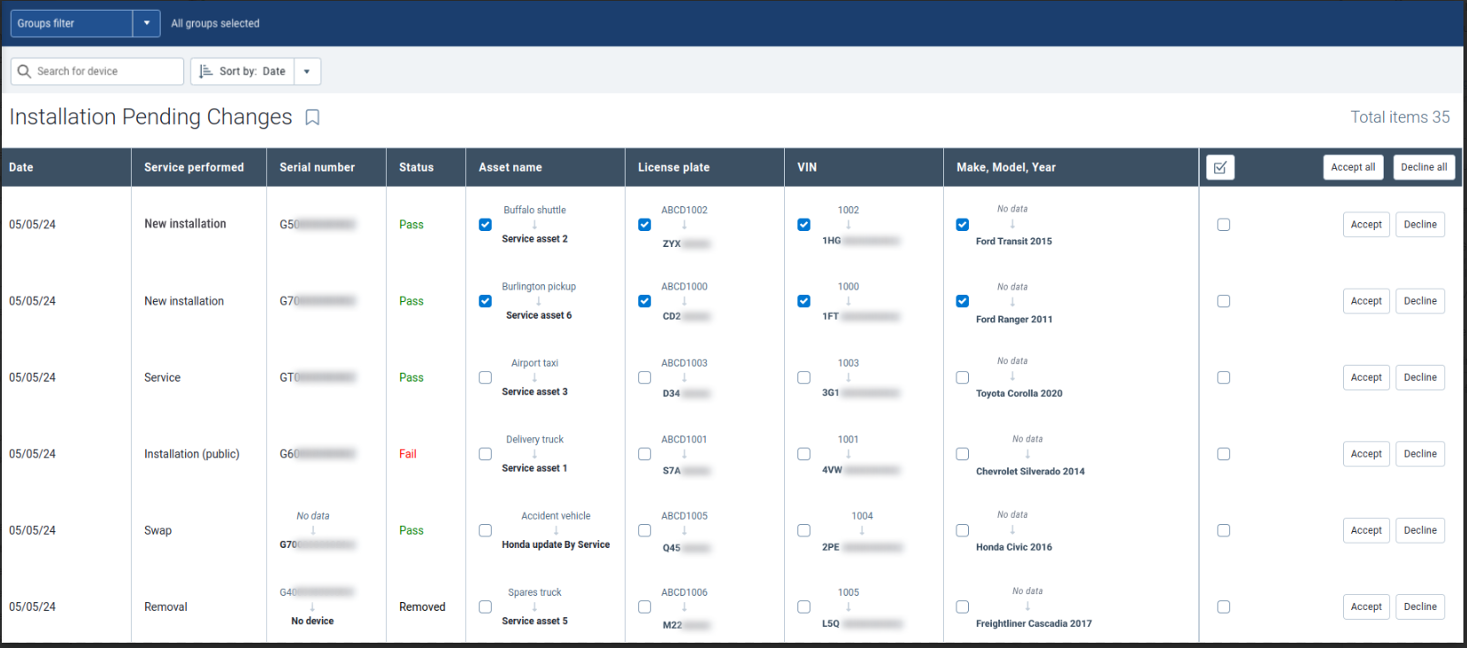Screen dimensions: 1467x648
Task: Check the Accident vehicle asset name checkbox
Action: point(485,530)
